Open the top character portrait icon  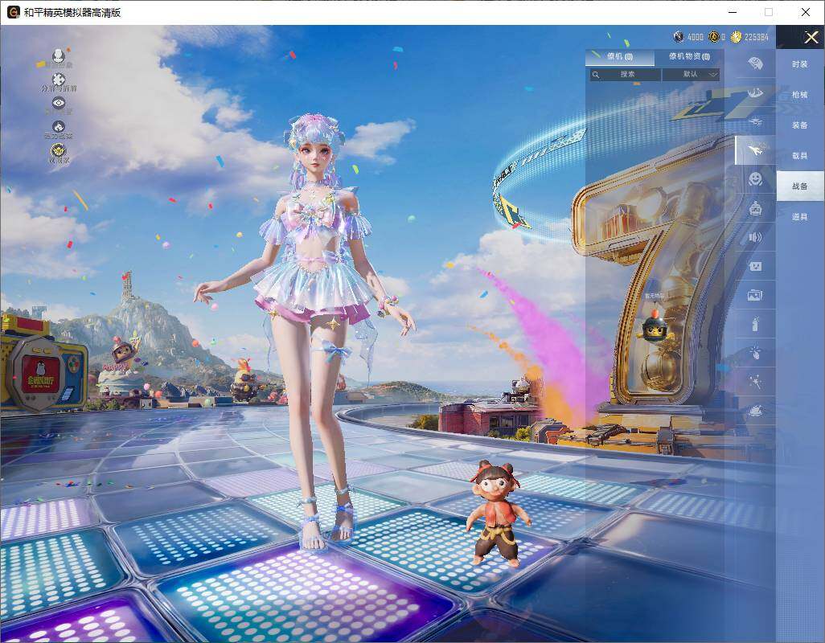pyautogui.click(x=59, y=57)
